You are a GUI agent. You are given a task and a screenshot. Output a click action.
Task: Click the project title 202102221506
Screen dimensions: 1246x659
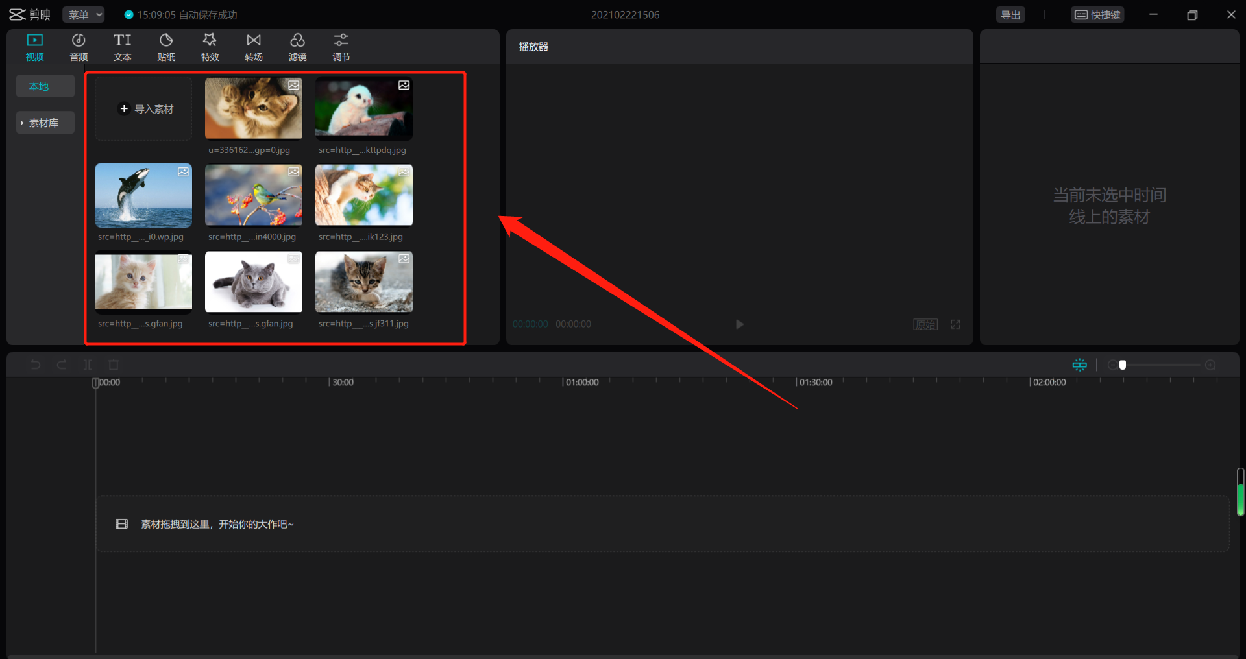coord(625,15)
